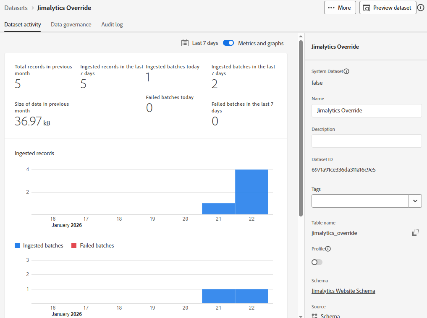Enable the Profile toggle switch
The width and height of the screenshot is (427, 318).
(317, 262)
